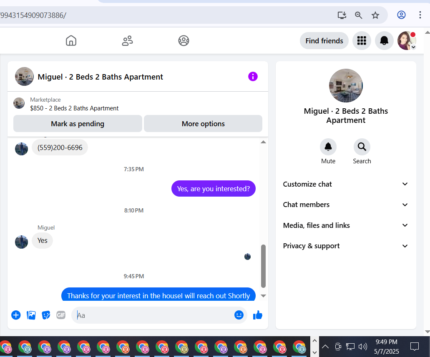Open the Facebook menu grid icon
Screen dimensions: 430x357
362,41
